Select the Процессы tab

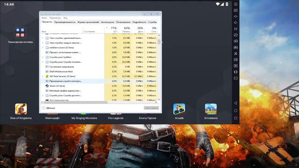click(47, 22)
